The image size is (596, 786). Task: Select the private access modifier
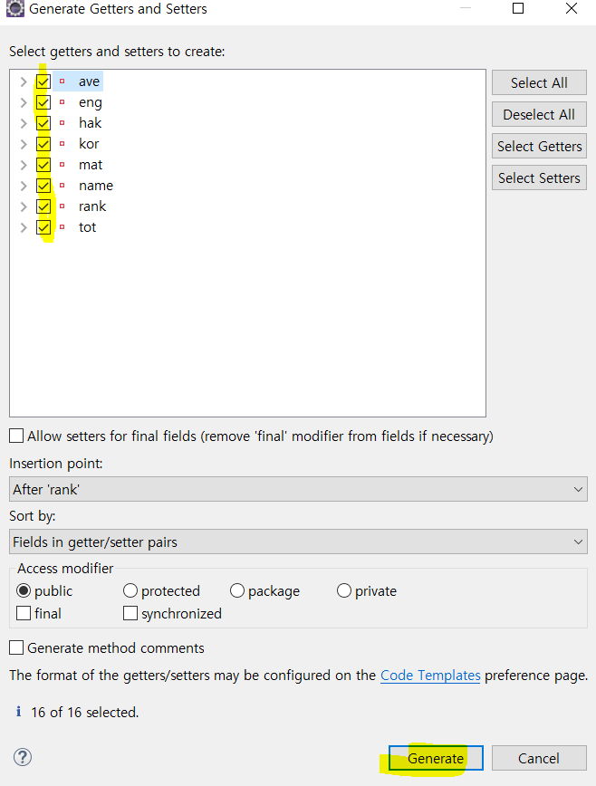tap(344, 591)
